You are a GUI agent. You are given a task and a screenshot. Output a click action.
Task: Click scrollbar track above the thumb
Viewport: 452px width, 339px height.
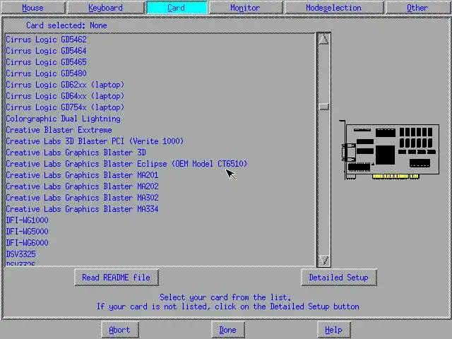coord(323,74)
